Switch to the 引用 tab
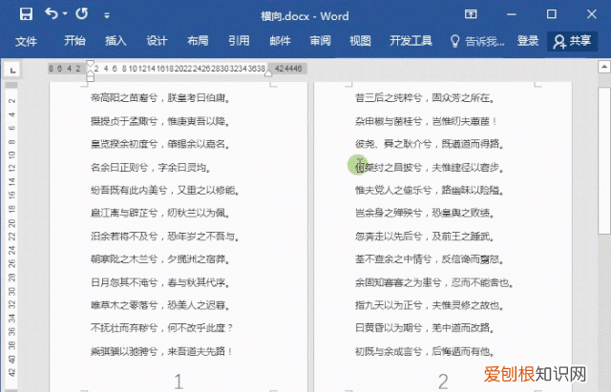This screenshot has height=392, width=611. (239, 41)
